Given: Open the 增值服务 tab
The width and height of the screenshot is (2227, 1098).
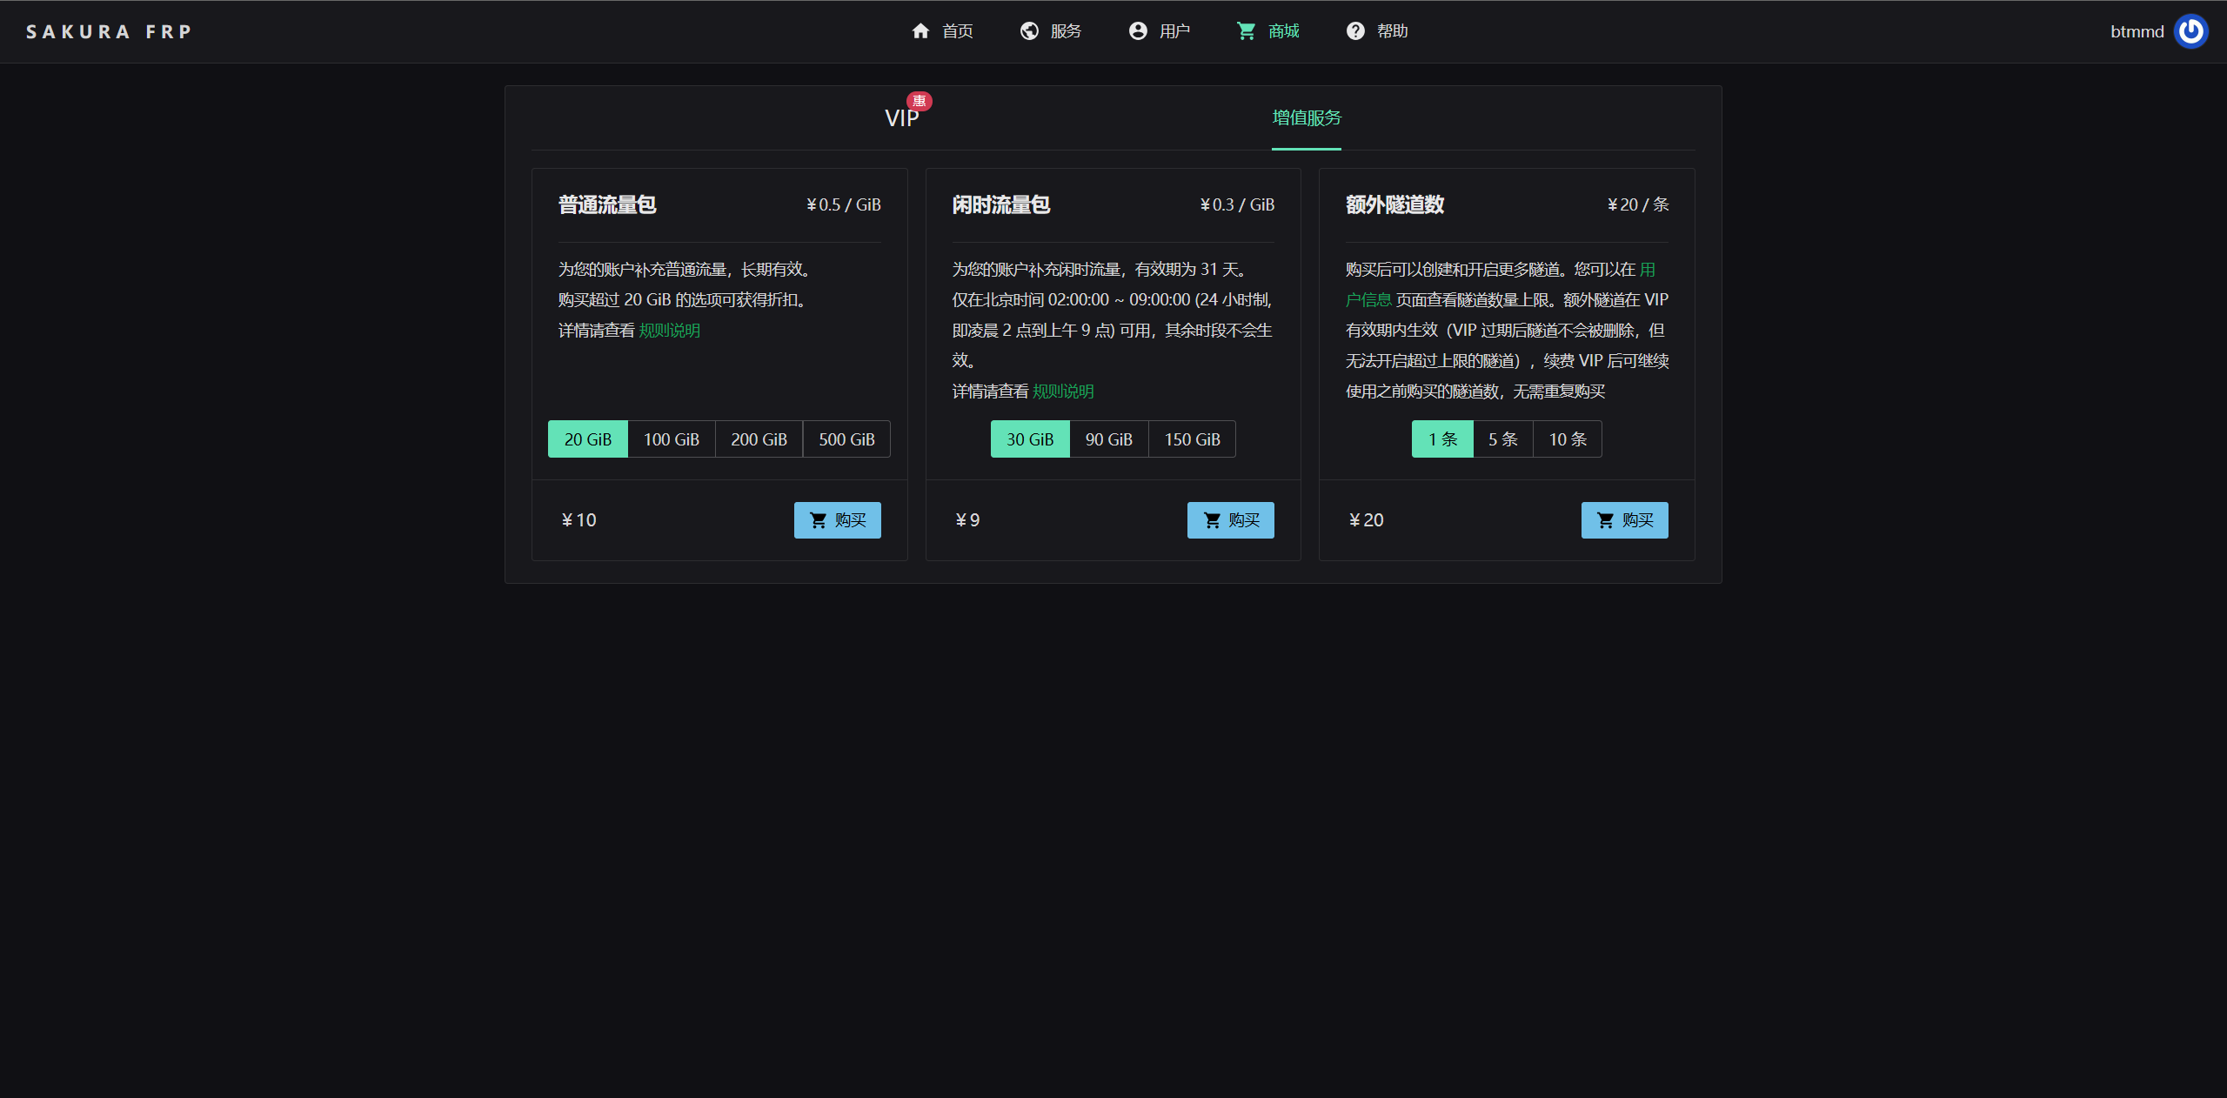Looking at the screenshot, I should pyautogui.click(x=1307, y=118).
